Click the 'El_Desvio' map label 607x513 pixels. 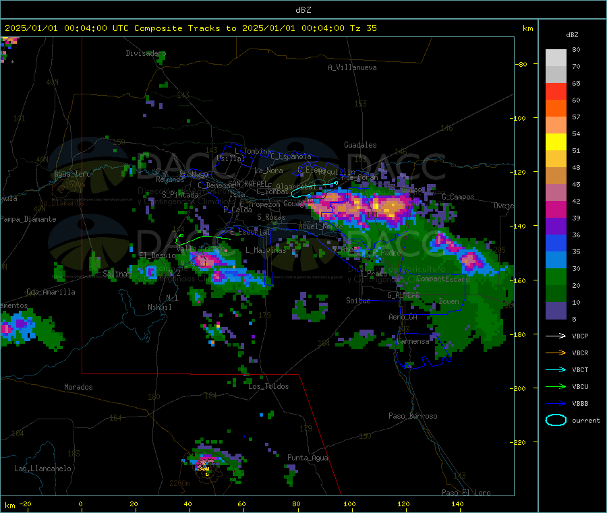[x=157, y=255]
